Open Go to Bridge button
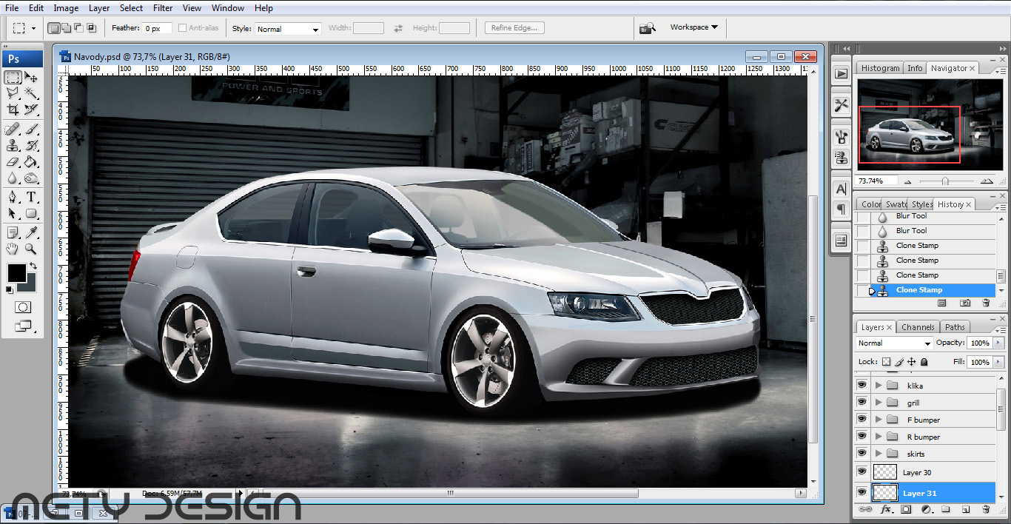Image resolution: width=1011 pixels, height=524 pixels. point(648,28)
